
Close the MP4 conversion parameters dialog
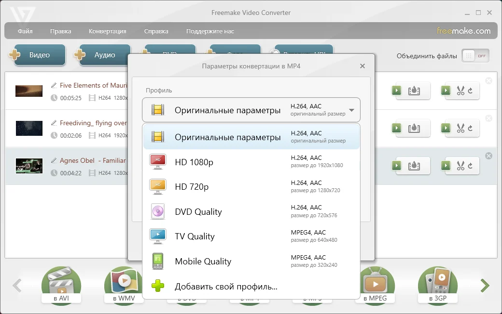(x=363, y=66)
